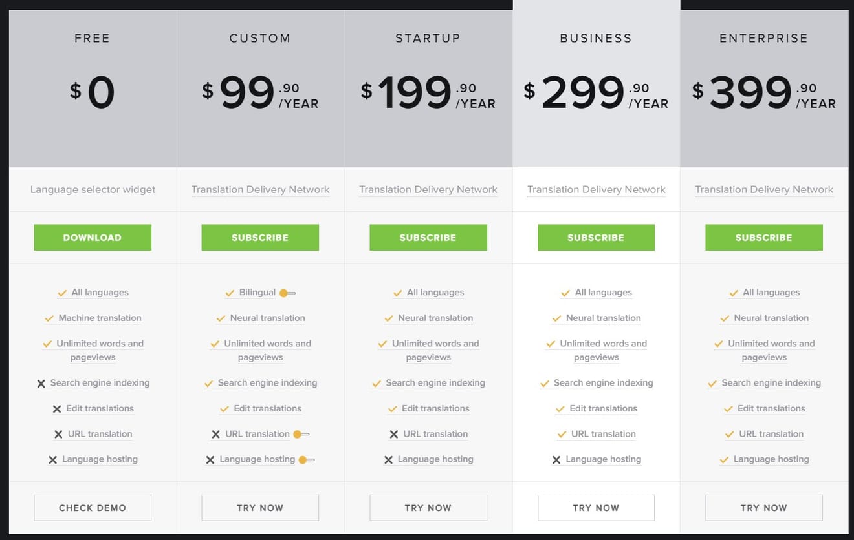The width and height of the screenshot is (854, 540).
Task: Click the checkmark beside Free Machine translation
Action: point(49,318)
